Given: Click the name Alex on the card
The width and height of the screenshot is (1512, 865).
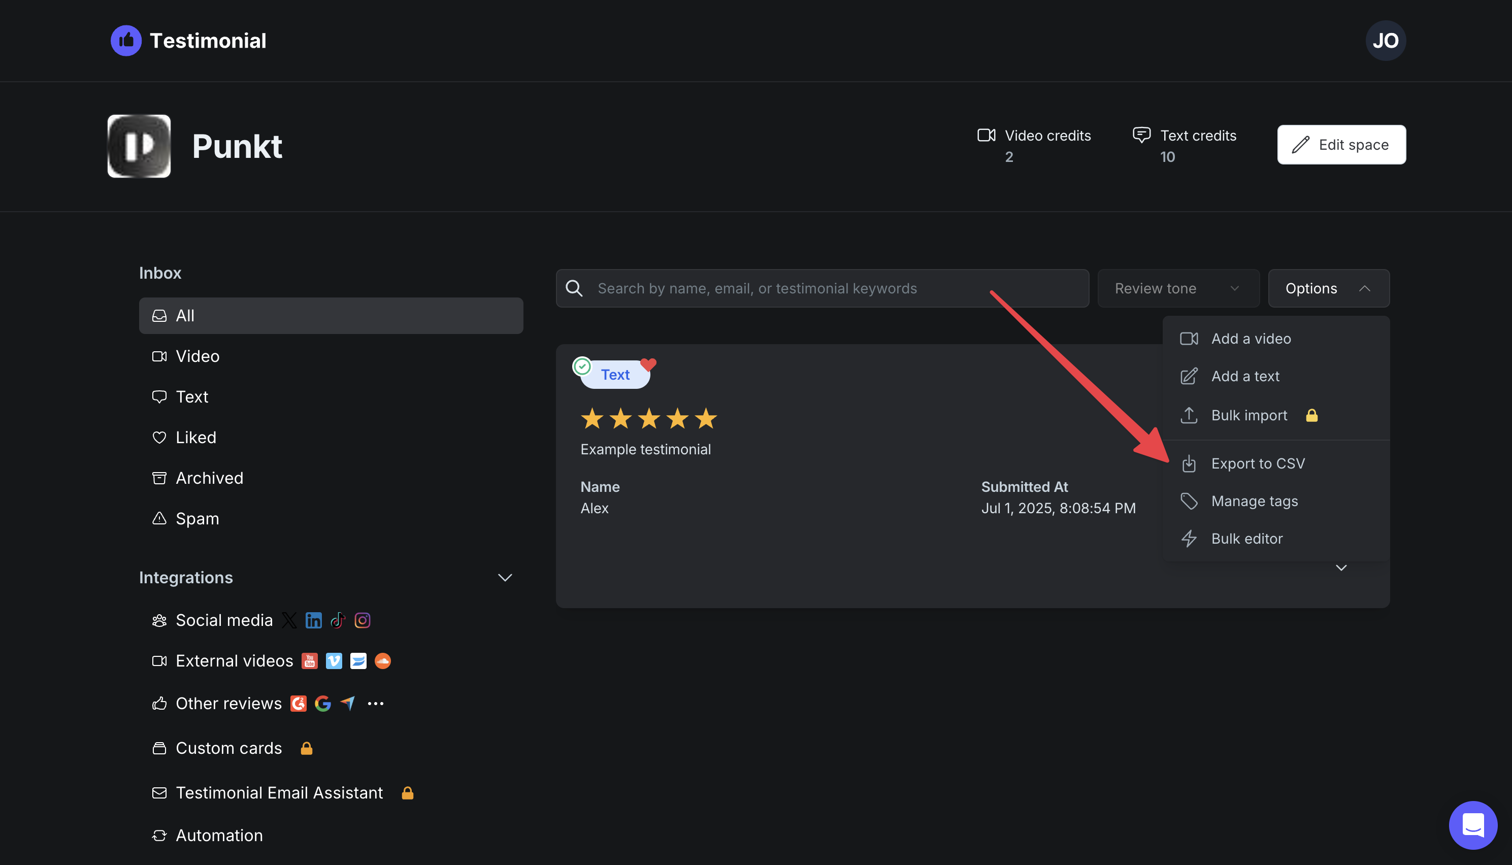Looking at the screenshot, I should (595, 509).
